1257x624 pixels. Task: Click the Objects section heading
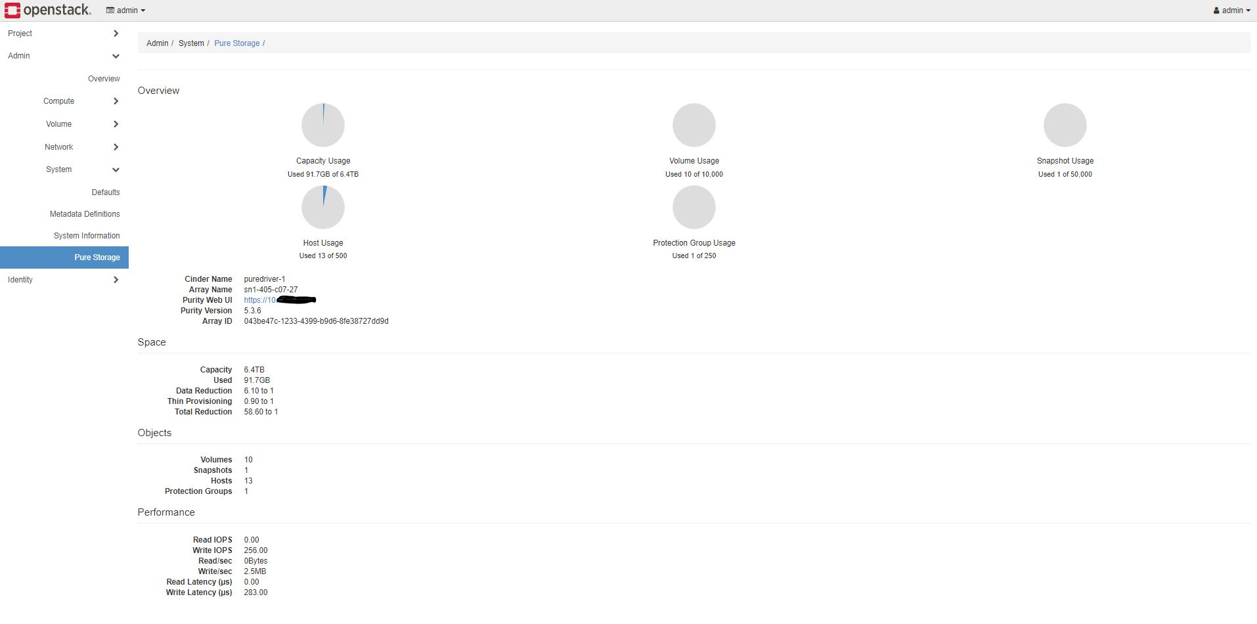point(154,433)
